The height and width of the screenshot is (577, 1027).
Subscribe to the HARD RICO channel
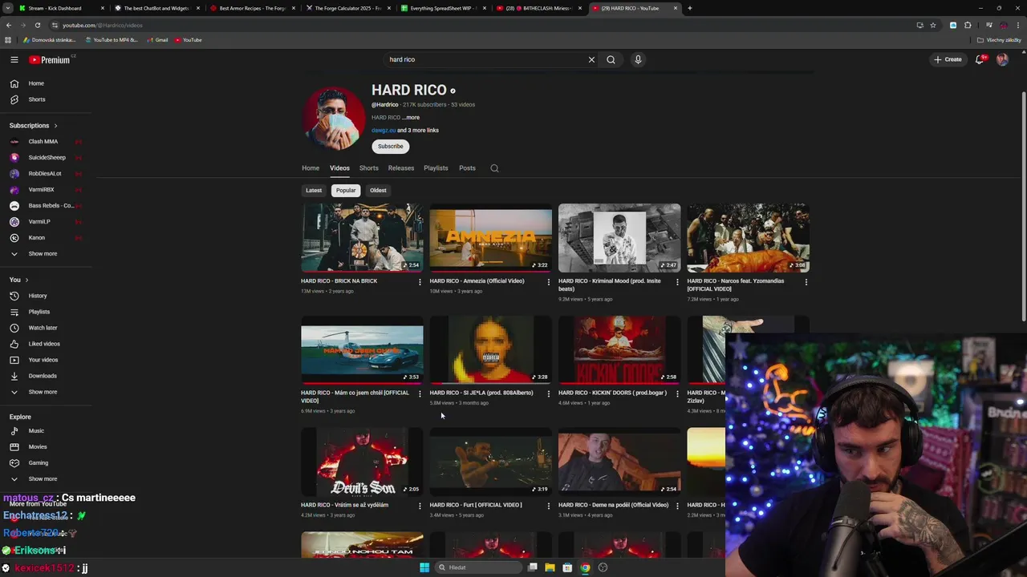click(391, 147)
